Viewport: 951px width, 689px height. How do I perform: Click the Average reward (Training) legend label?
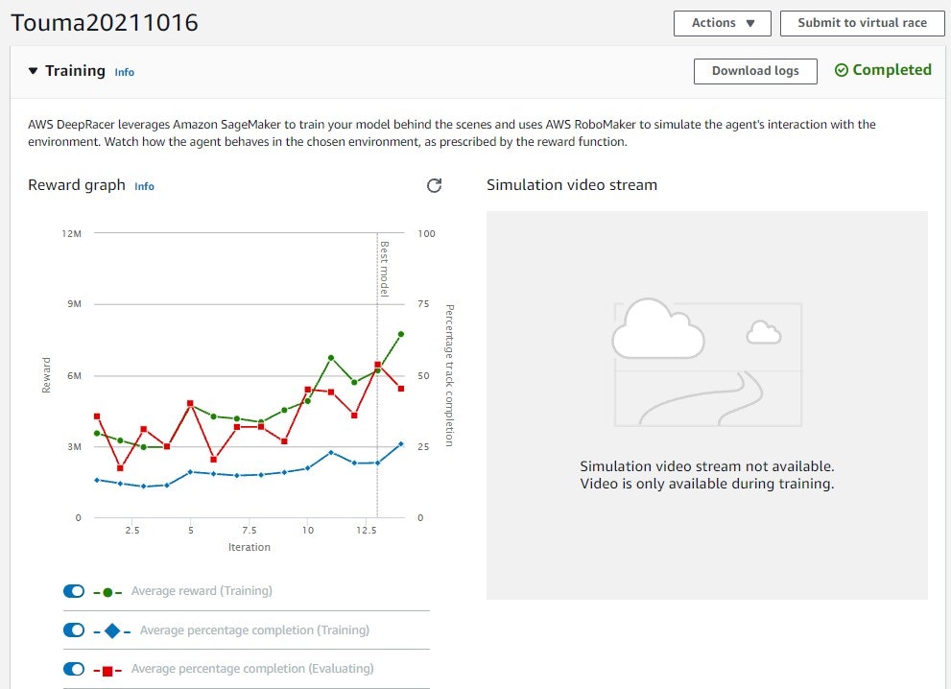pyautogui.click(x=202, y=591)
